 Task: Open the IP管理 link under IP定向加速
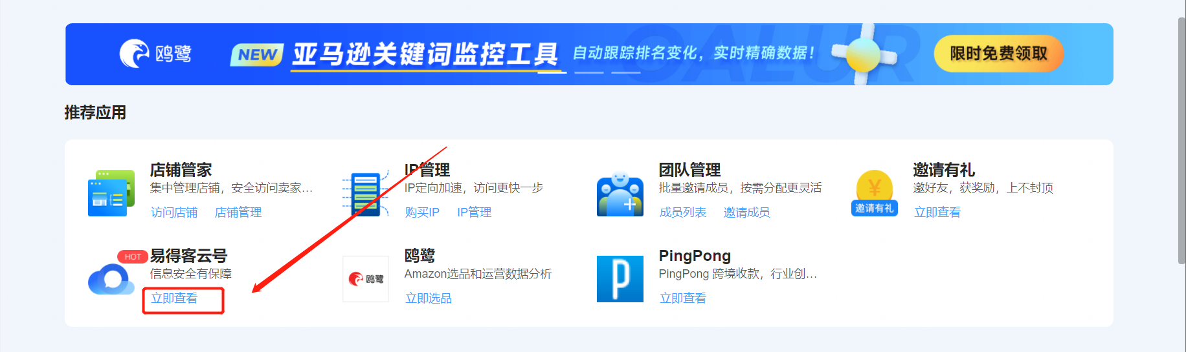coord(474,212)
